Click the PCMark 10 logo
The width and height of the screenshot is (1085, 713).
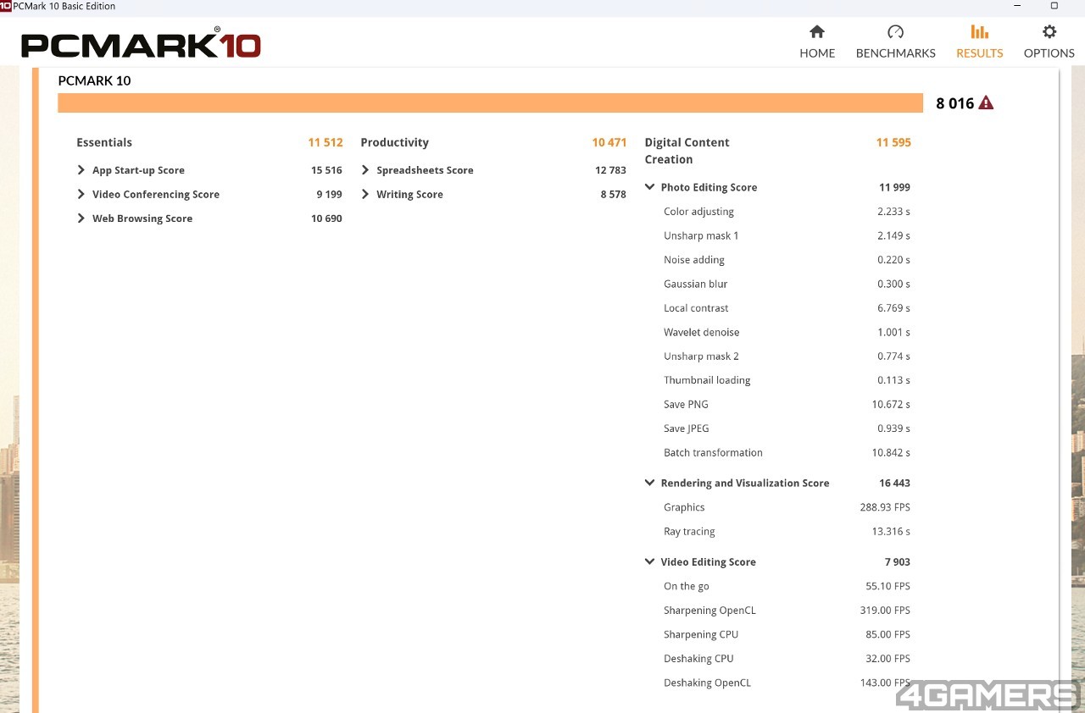[141, 43]
